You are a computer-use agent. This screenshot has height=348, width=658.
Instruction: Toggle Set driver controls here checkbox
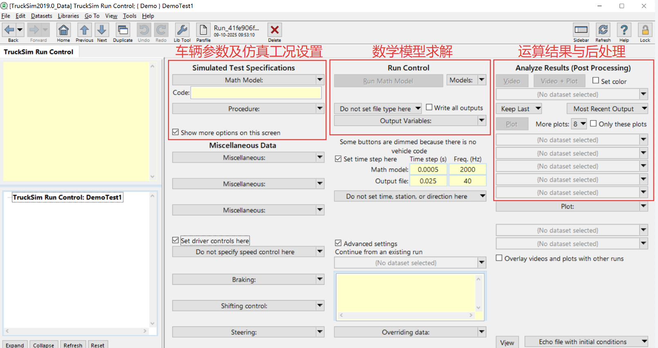(x=175, y=240)
